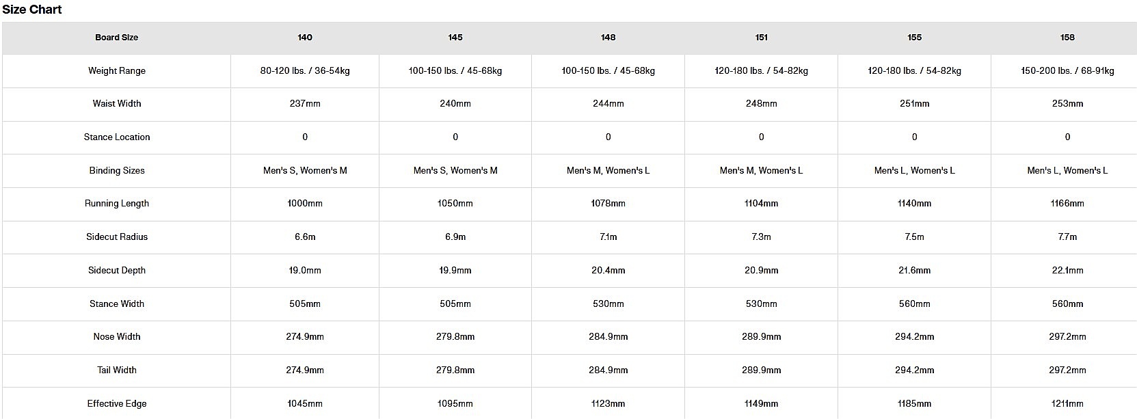
Task: Select the 22.1mm sidecut depth value
Action: pos(1067,271)
